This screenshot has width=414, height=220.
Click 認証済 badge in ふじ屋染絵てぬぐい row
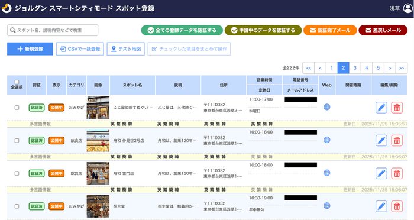(x=37, y=108)
